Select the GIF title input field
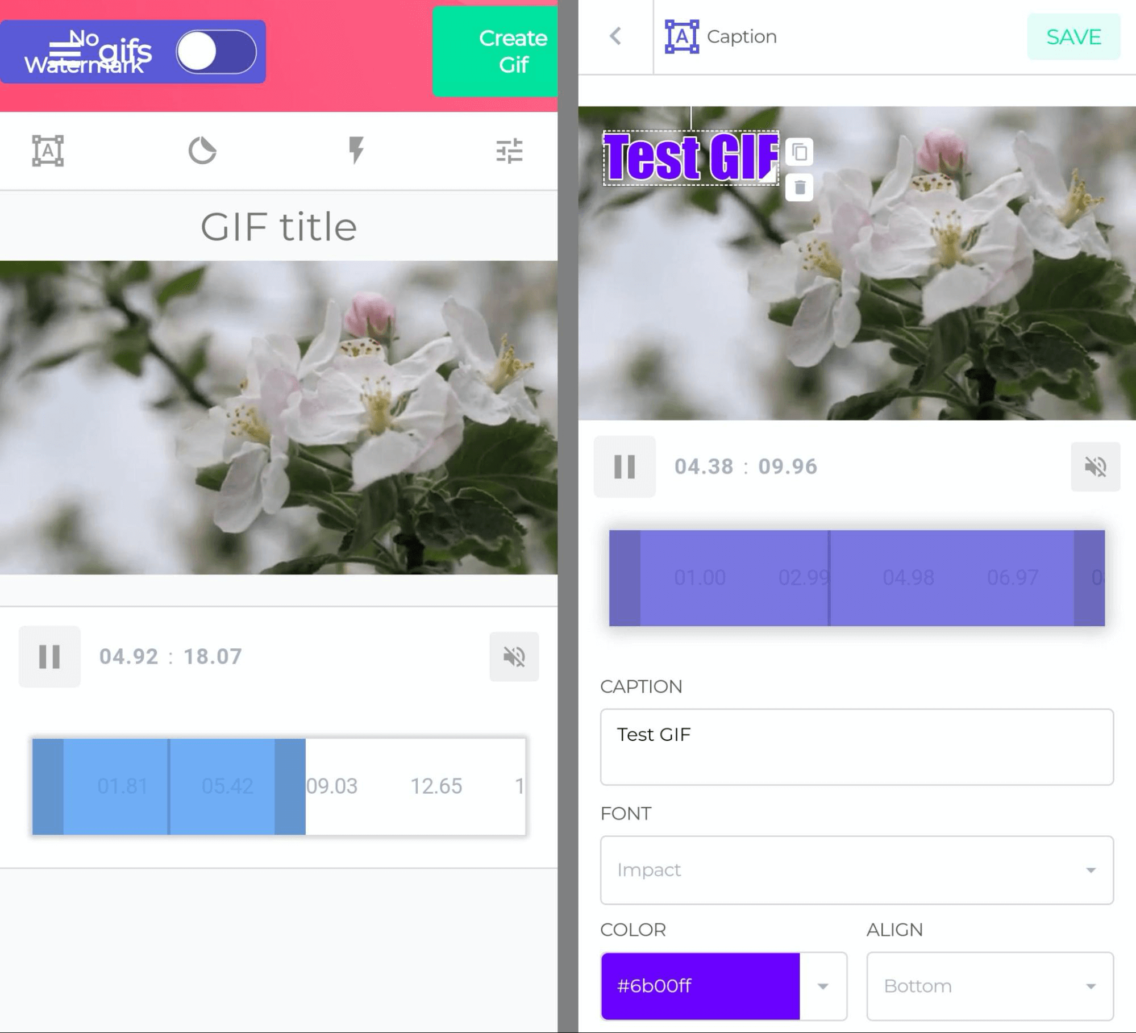This screenshot has height=1033, width=1136. pos(279,227)
